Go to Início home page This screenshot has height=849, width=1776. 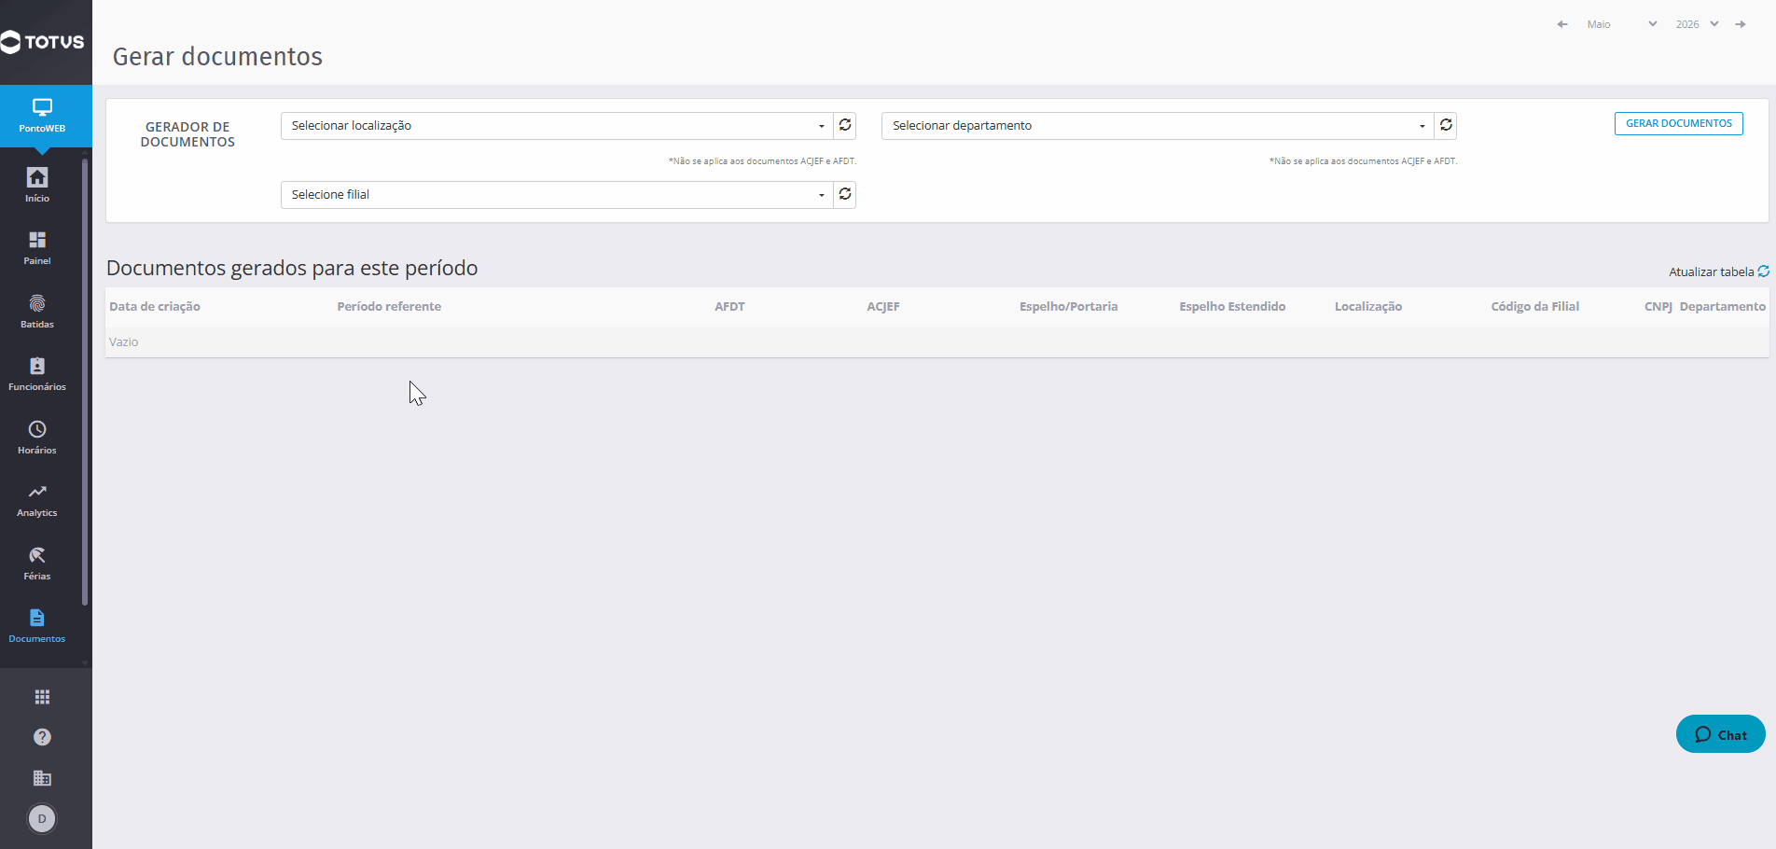37,185
